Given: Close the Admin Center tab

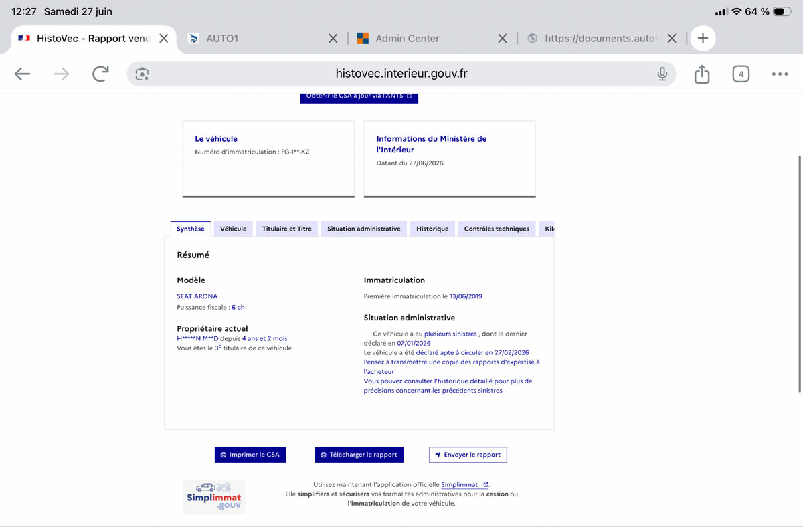Looking at the screenshot, I should point(503,38).
